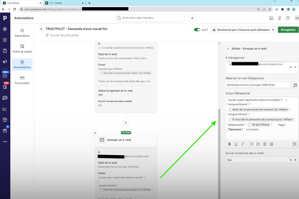Click the italic formatting icon
The height and width of the screenshot is (199, 299).
click(x=243, y=144)
